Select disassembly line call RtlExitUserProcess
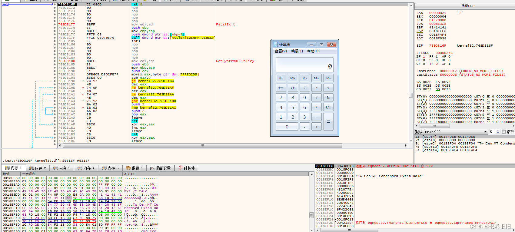The height and width of the screenshot is (232, 515). [x=173, y=38]
